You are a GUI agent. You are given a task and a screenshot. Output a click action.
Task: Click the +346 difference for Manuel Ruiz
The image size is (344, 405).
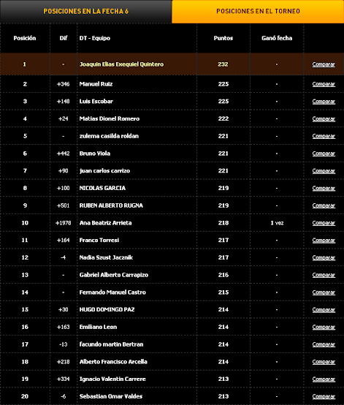(x=64, y=84)
